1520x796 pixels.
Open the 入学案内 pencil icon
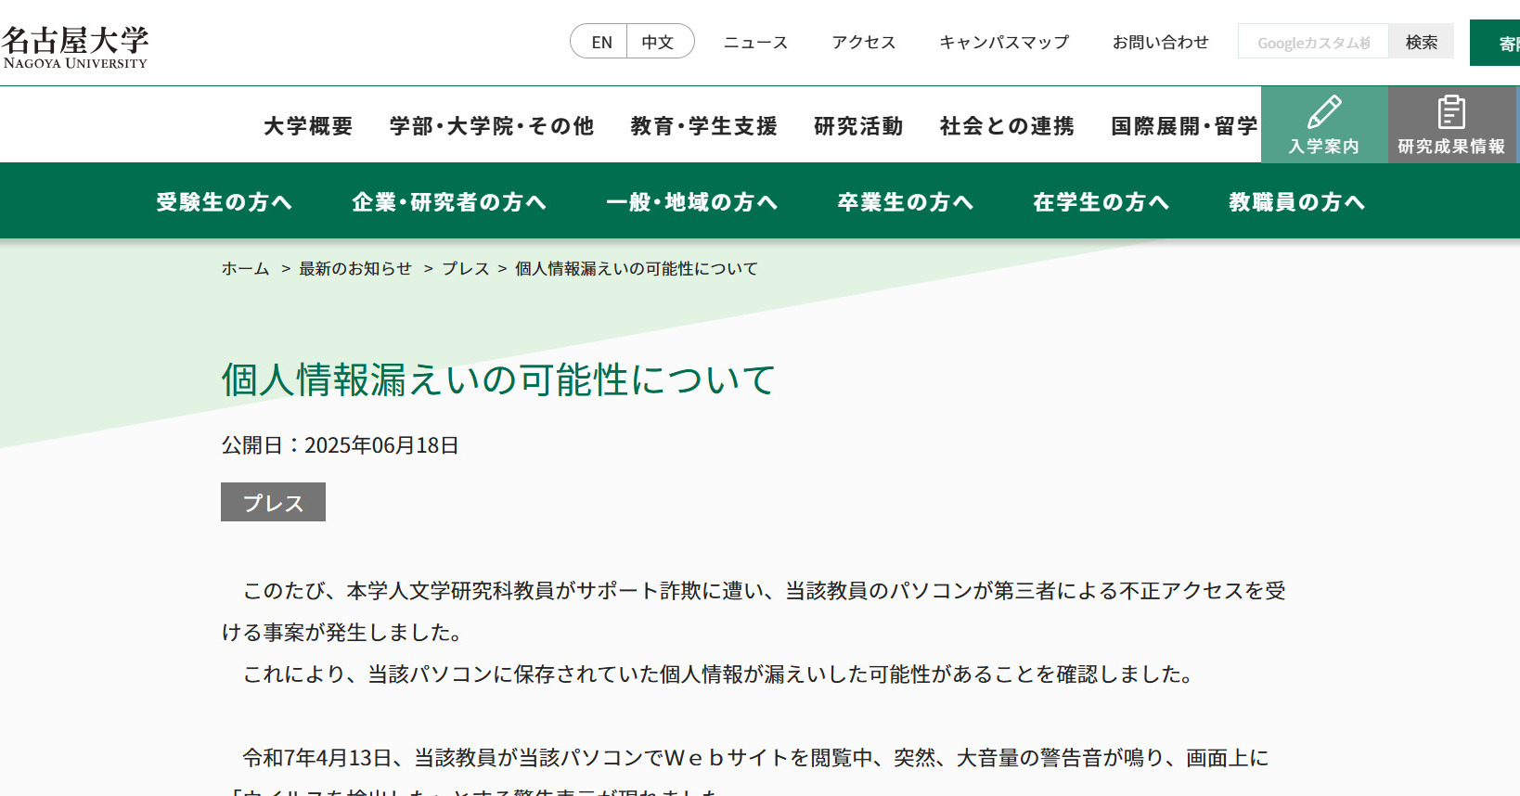pos(1323,113)
